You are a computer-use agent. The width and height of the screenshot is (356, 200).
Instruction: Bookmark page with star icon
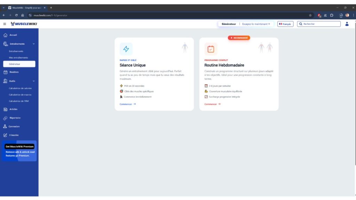[310, 15]
